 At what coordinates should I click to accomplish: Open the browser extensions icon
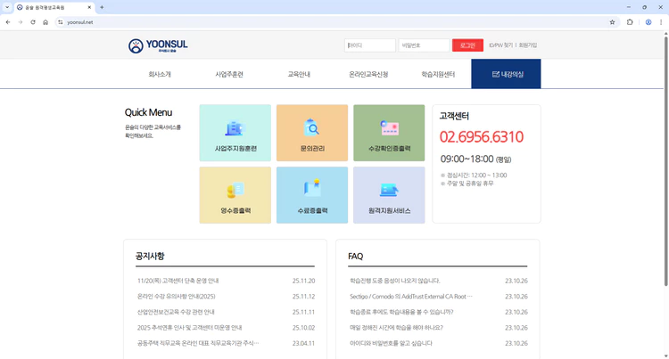point(630,22)
